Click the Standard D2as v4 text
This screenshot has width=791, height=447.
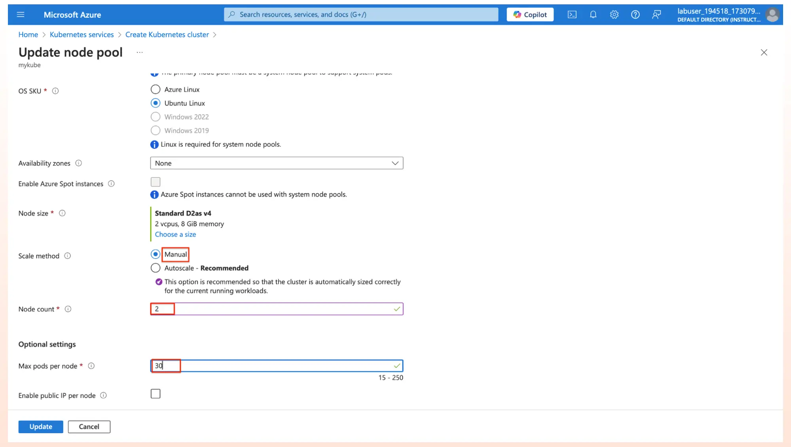click(183, 213)
